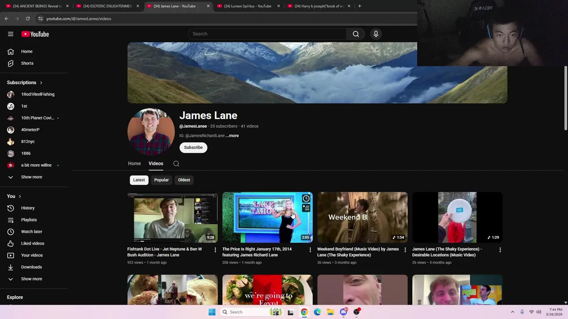Open the Subscriptions section chevron
Image resolution: width=568 pixels, height=319 pixels.
tap(41, 82)
